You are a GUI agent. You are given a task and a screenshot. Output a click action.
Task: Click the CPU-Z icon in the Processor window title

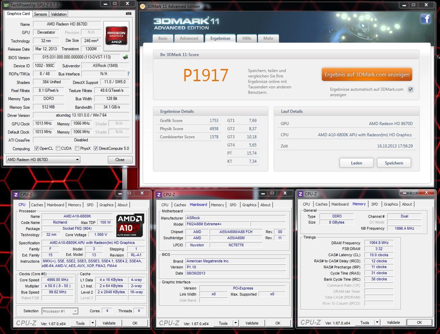click(x=16, y=194)
